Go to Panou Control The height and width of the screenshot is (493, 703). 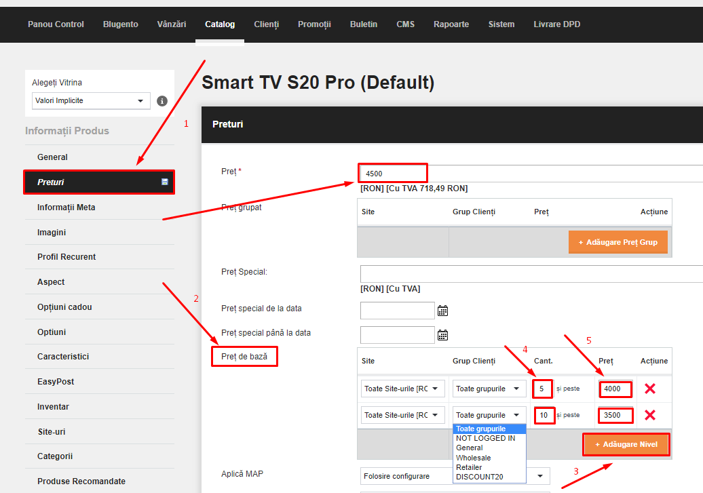(56, 24)
